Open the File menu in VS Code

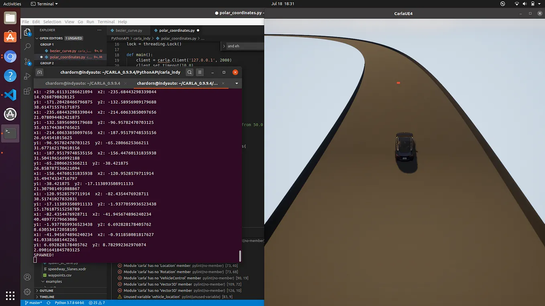(25, 22)
